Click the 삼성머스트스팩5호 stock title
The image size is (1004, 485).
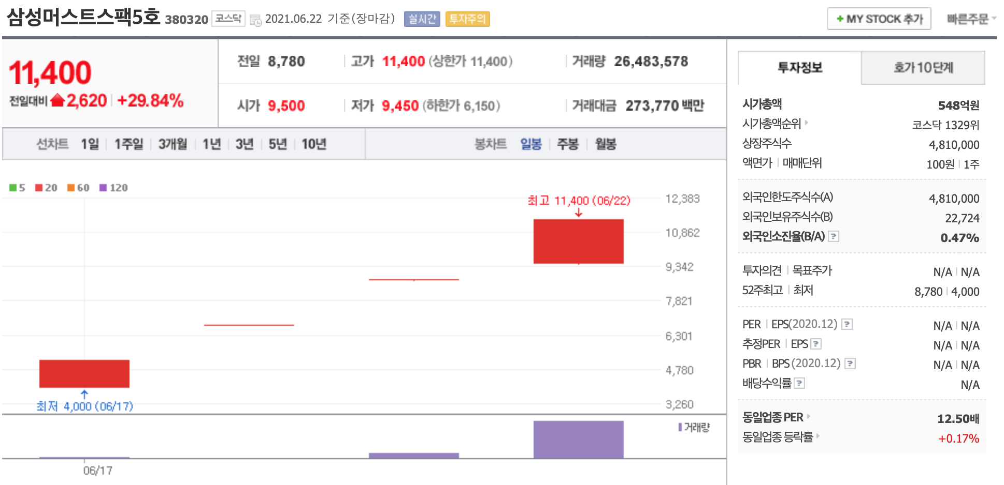83,17
